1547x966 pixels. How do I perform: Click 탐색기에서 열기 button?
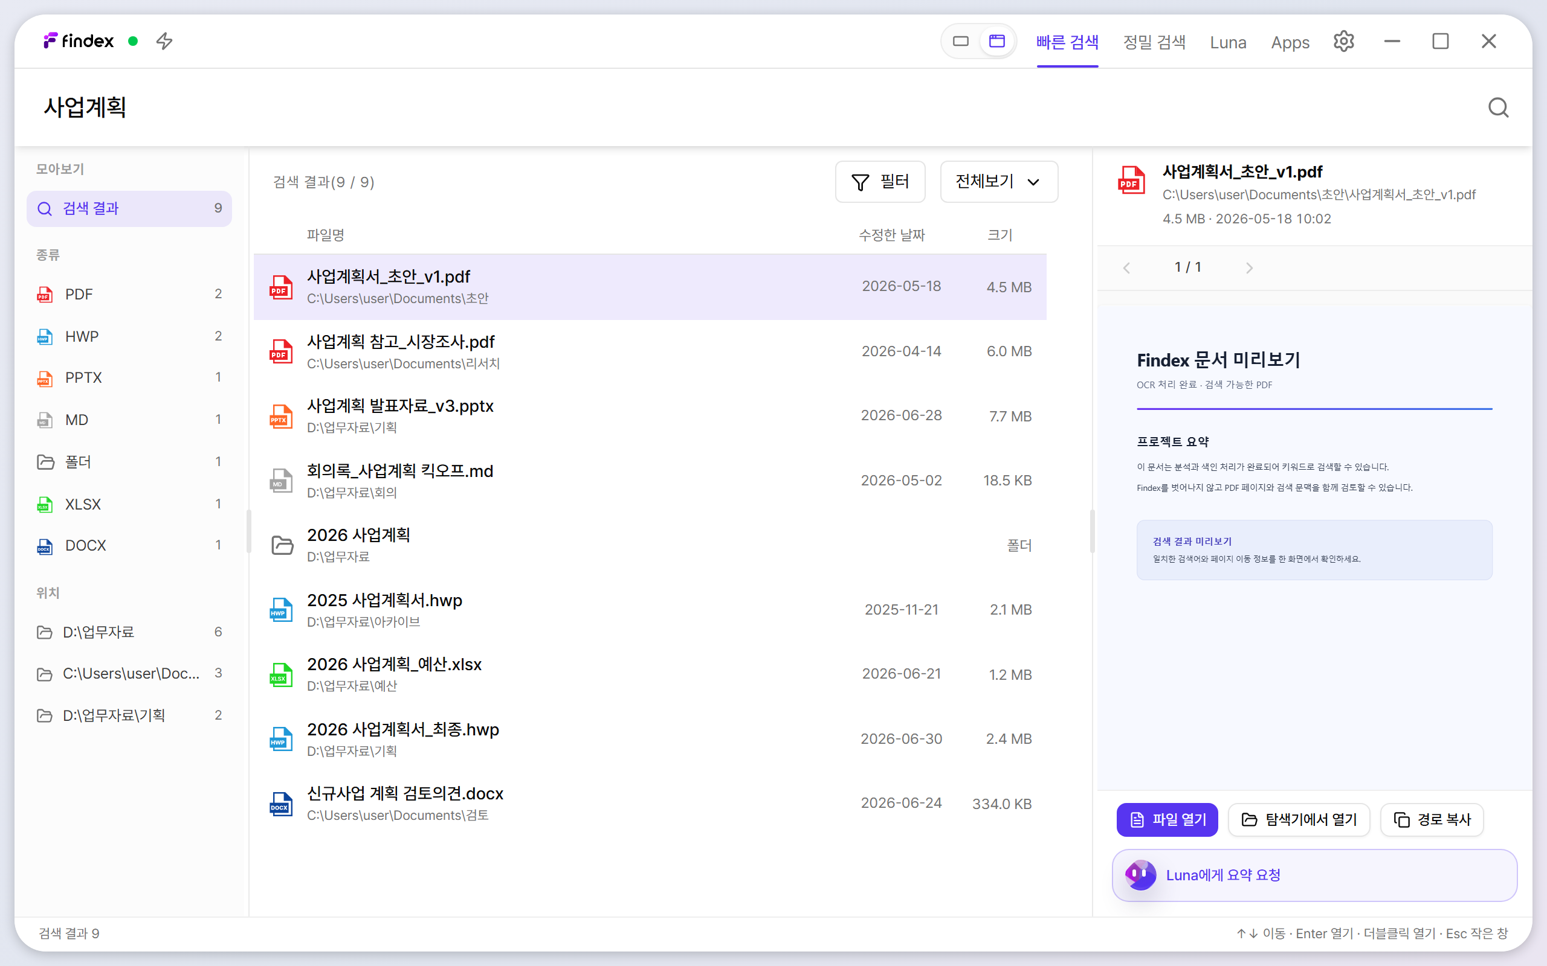(x=1299, y=820)
